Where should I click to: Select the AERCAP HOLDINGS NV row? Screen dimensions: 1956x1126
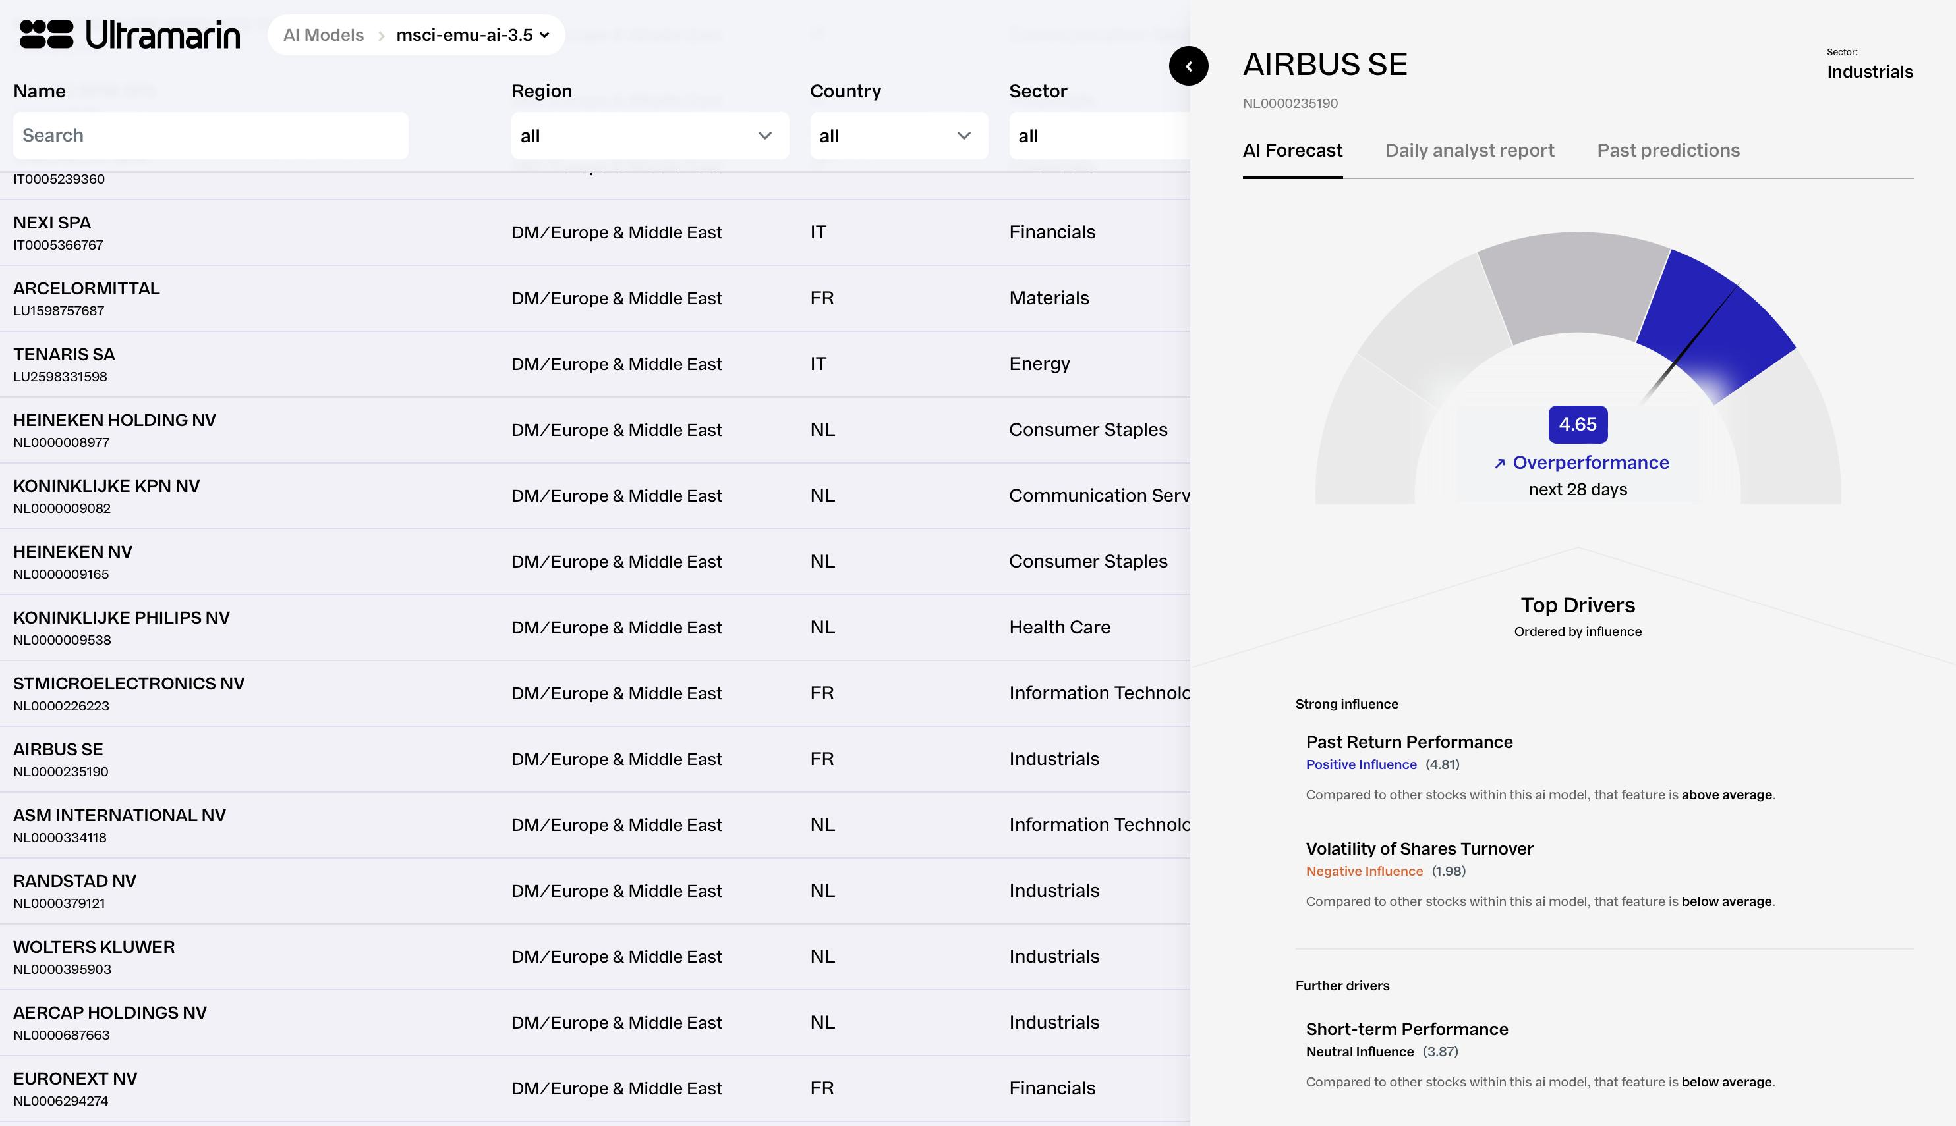click(x=594, y=1021)
